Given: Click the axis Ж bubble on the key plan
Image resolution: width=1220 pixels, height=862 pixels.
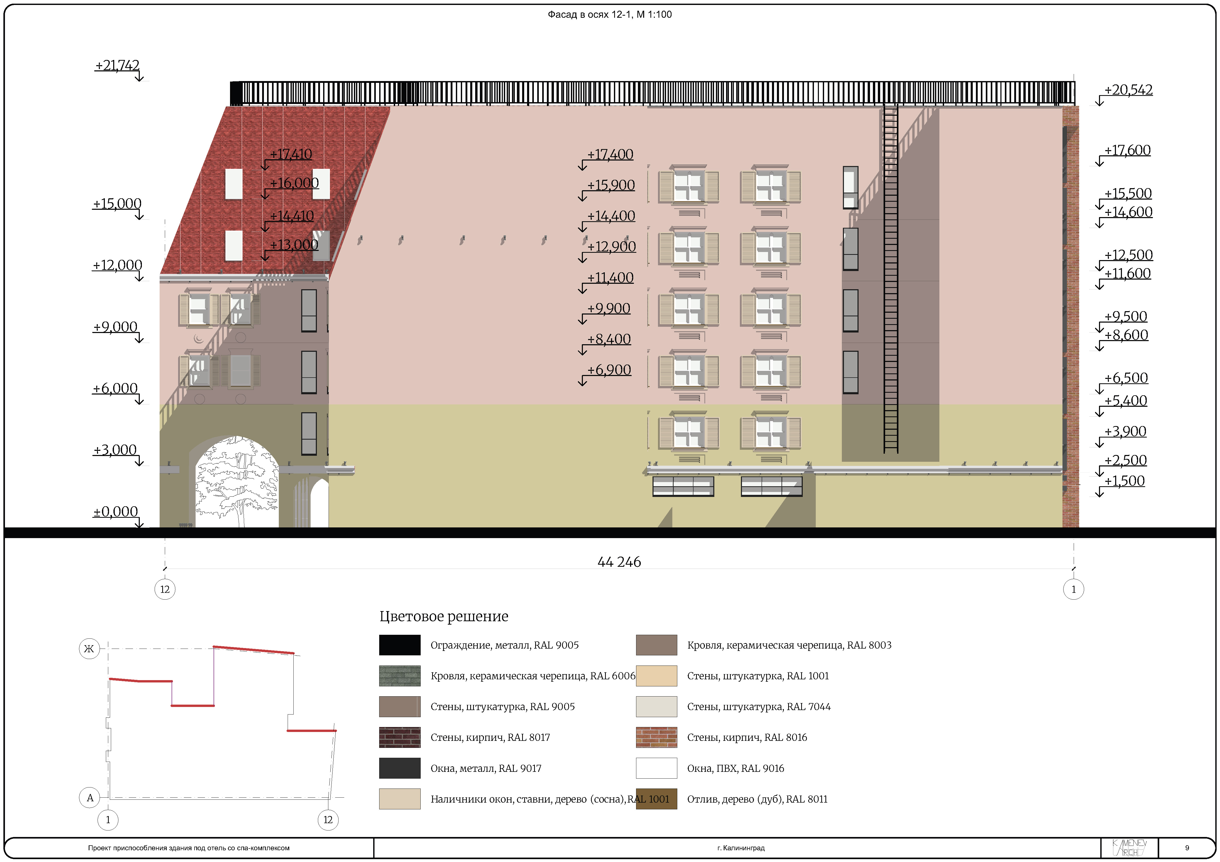Looking at the screenshot, I should tap(89, 649).
